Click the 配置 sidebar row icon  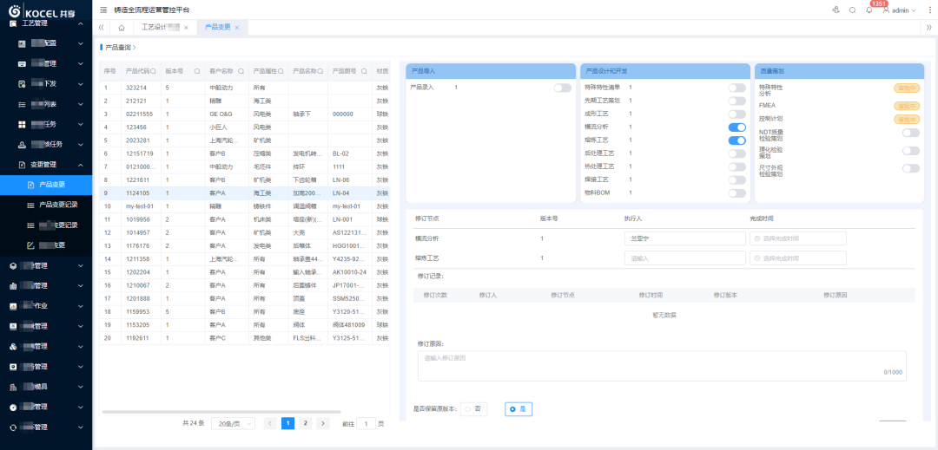(x=22, y=43)
